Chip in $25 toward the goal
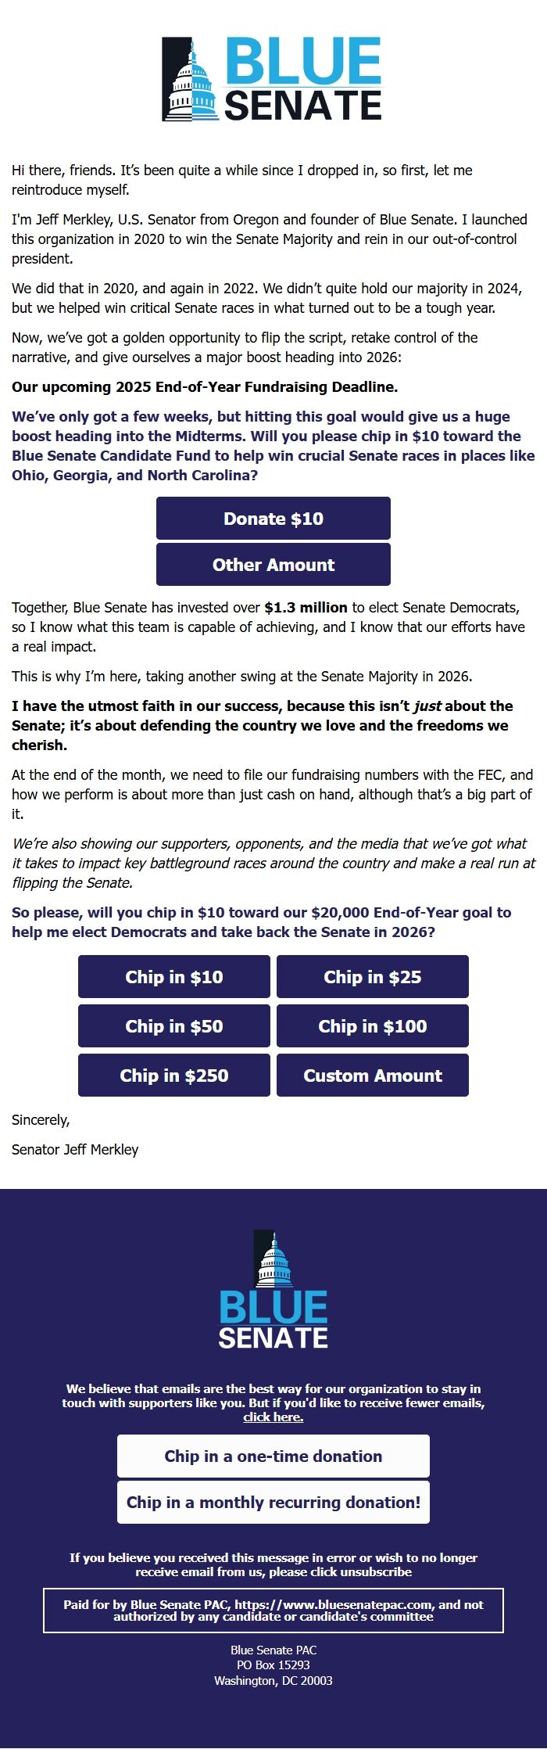547x1749 pixels. click(x=372, y=976)
